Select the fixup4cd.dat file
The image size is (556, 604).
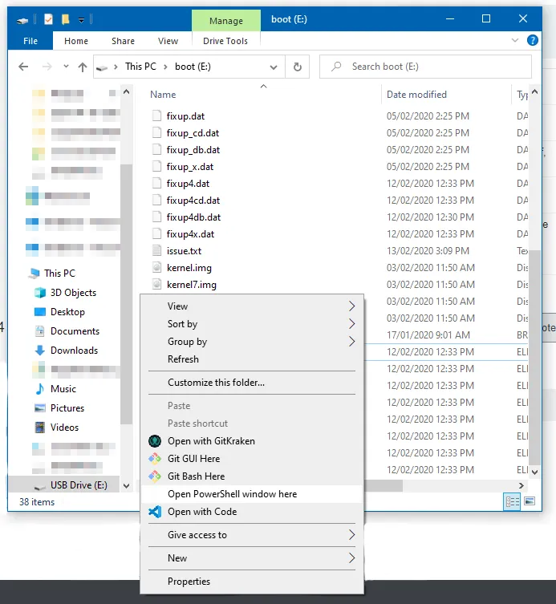click(193, 201)
